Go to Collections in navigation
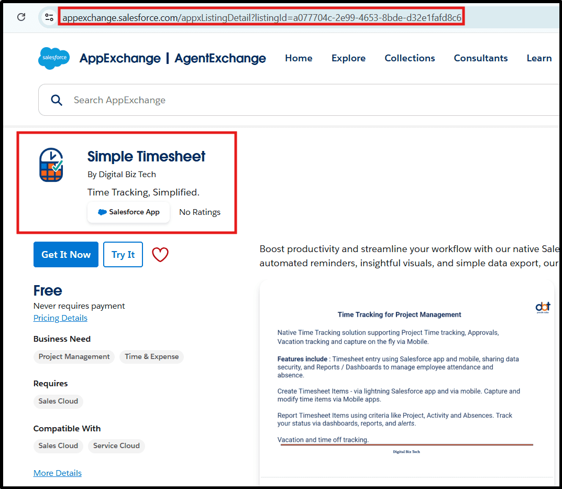Viewport: 562px width, 489px height. click(x=410, y=58)
